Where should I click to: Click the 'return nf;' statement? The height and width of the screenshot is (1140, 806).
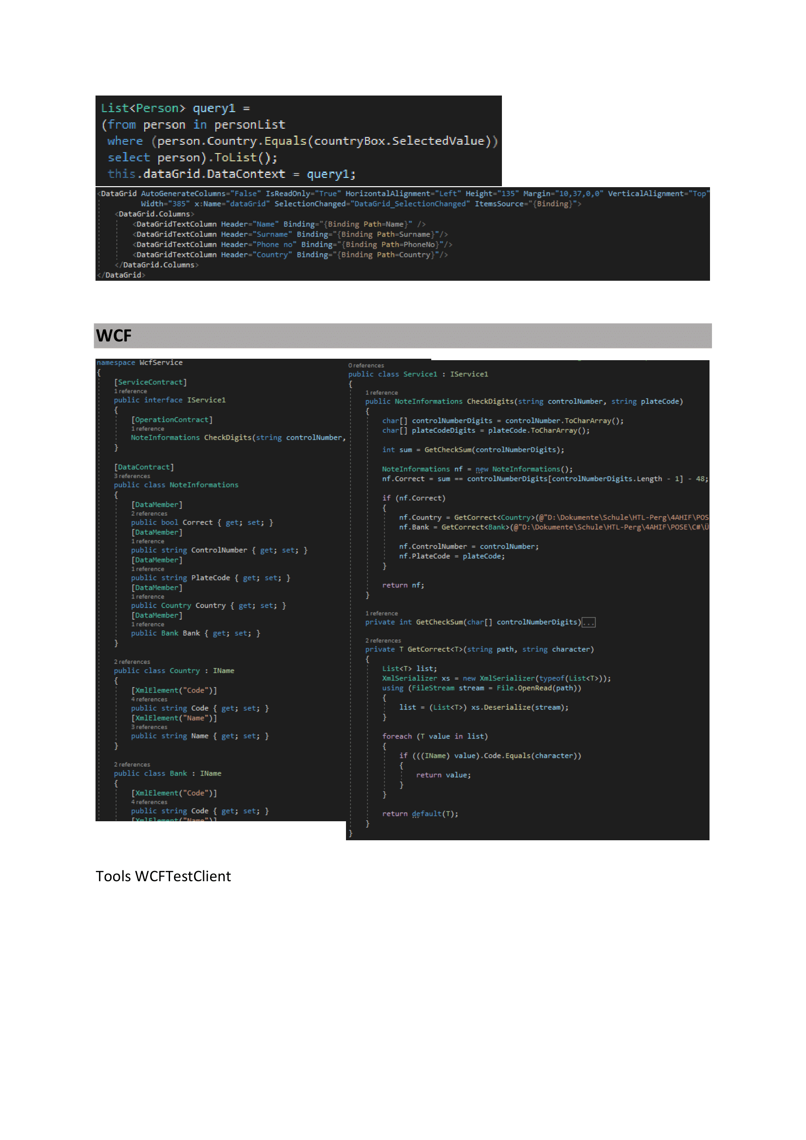tap(403, 585)
